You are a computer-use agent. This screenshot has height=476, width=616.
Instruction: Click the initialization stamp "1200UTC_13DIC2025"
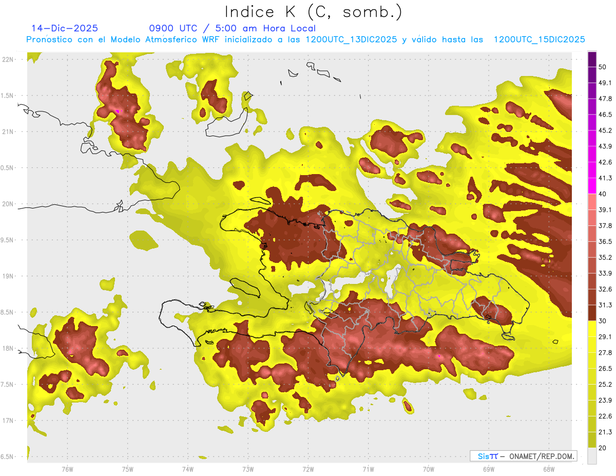pyautogui.click(x=351, y=40)
